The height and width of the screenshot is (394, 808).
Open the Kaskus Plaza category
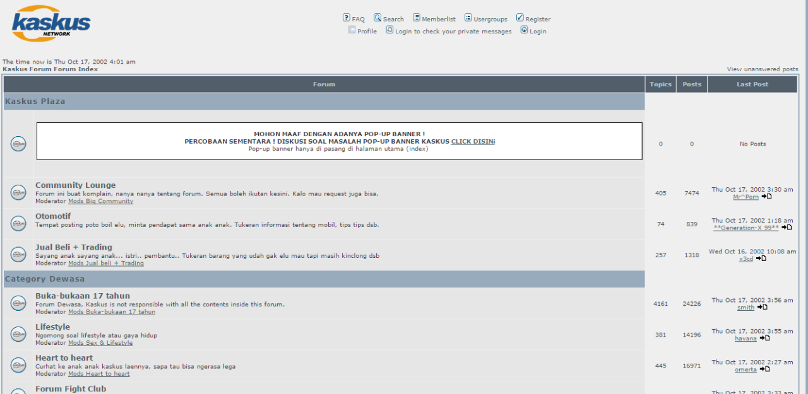point(35,101)
